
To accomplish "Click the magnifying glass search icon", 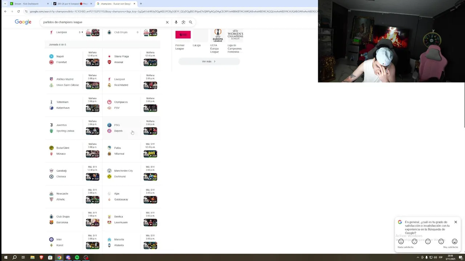I will pos(190,22).
